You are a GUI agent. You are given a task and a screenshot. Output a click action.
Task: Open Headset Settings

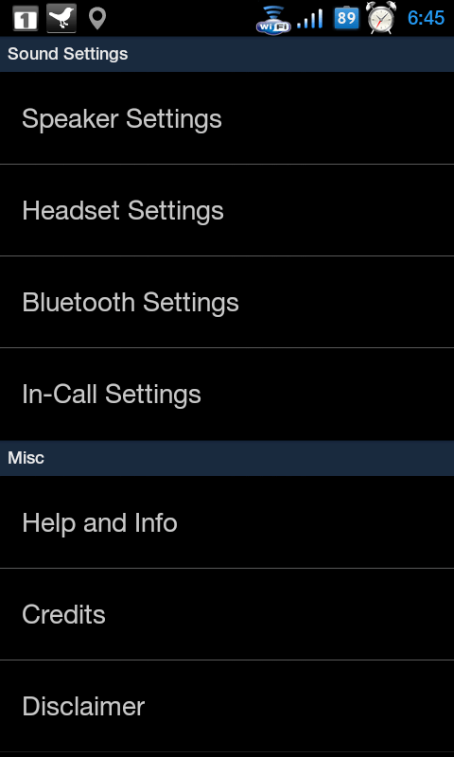(x=227, y=210)
